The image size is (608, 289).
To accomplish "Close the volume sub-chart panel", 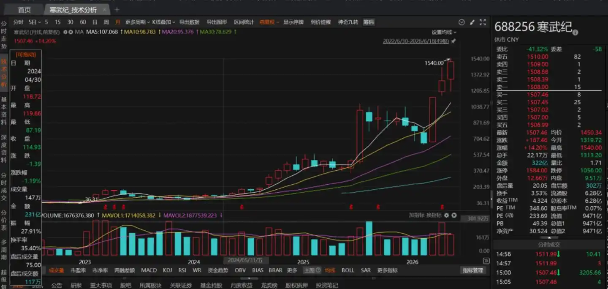I will click(x=454, y=215).
